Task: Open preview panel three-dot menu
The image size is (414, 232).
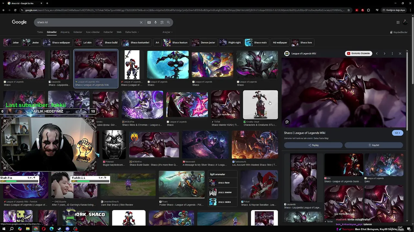Action: (392, 53)
